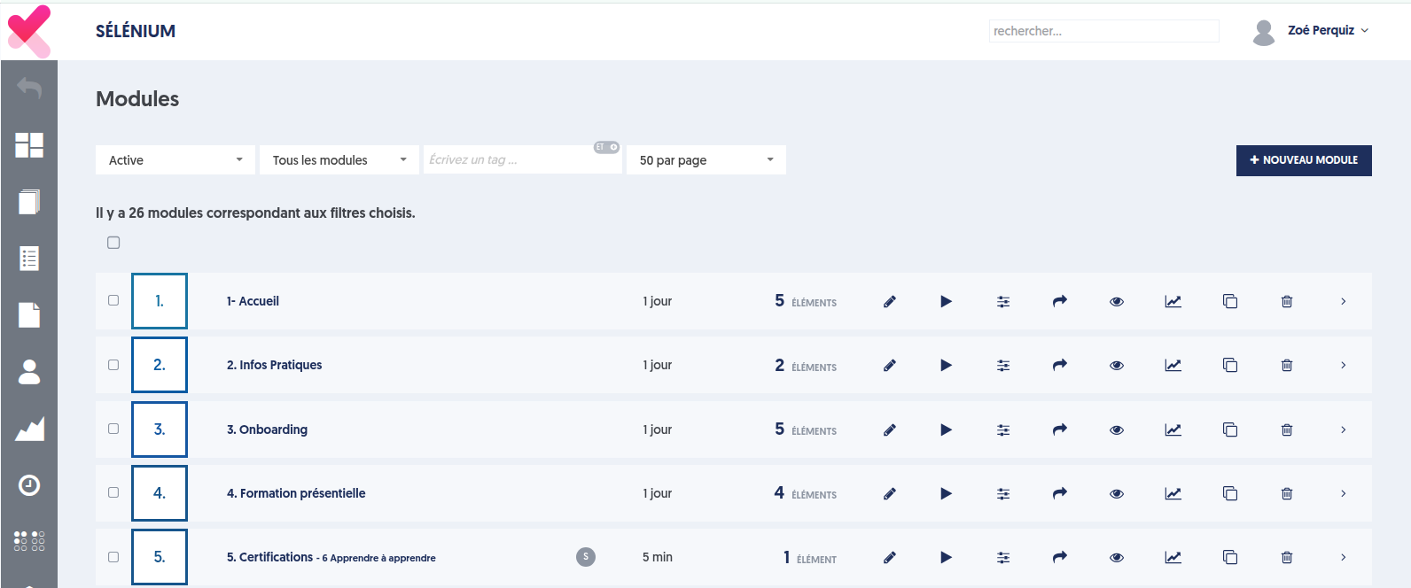Share the 2. Infos Pratiques module
The height and width of the screenshot is (588, 1411).
(x=1060, y=365)
